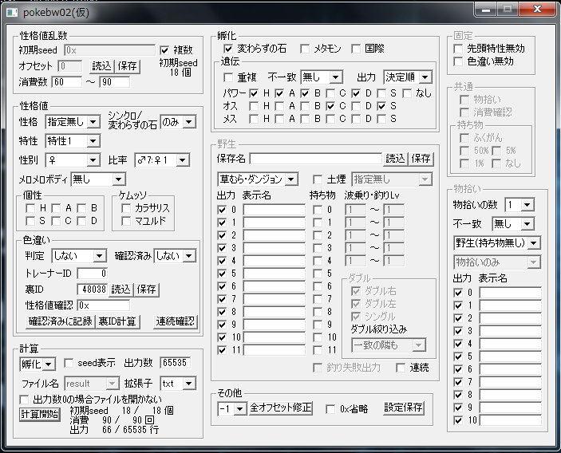Toggle the 変わらずの石 checkbox

click(228, 49)
